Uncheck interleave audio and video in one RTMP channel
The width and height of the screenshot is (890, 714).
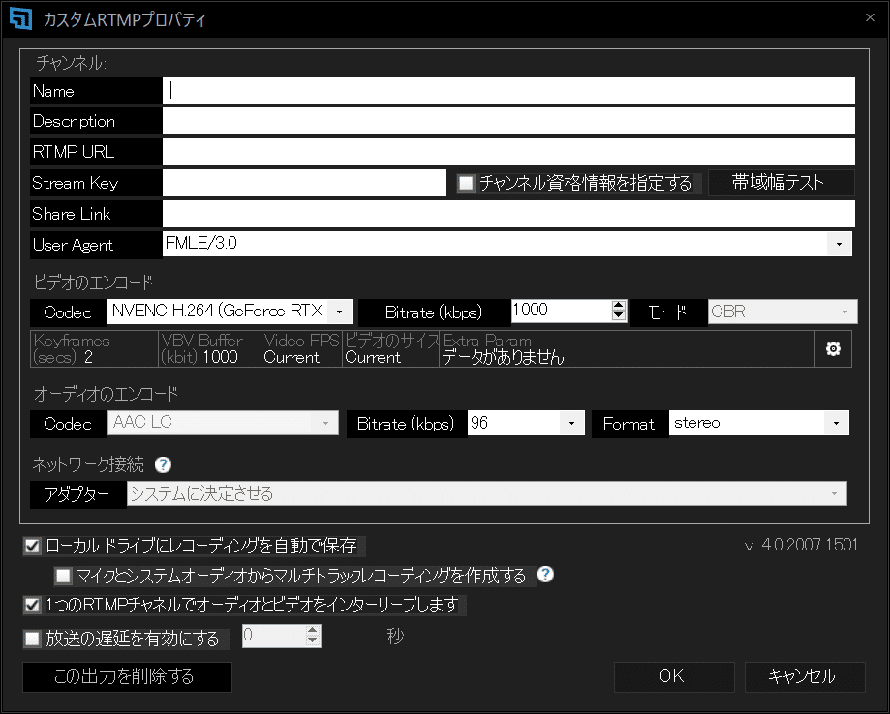(x=32, y=605)
